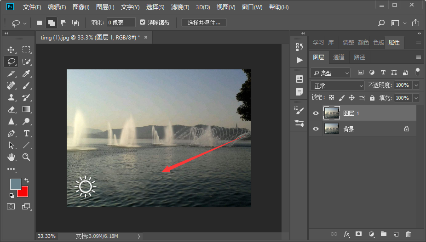Select the Pen tool
The width and height of the screenshot is (426, 242).
point(12,133)
